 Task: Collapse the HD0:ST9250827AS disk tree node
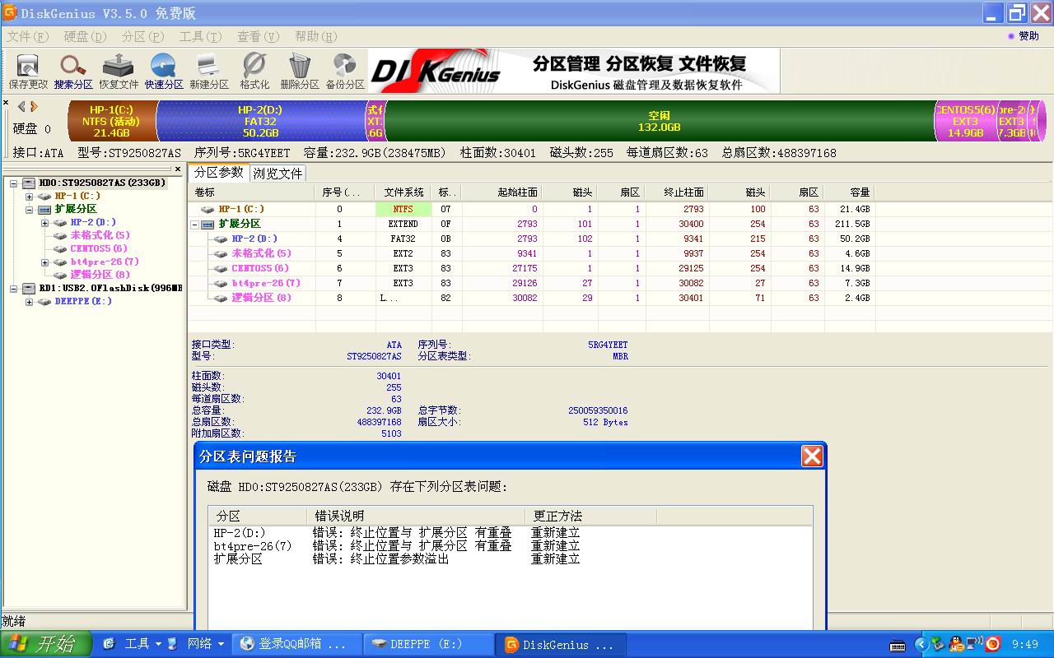coord(14,183)
